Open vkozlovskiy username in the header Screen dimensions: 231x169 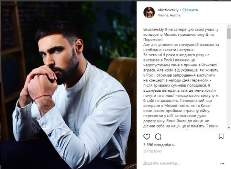pyautogui.click(x=168, y=10)
